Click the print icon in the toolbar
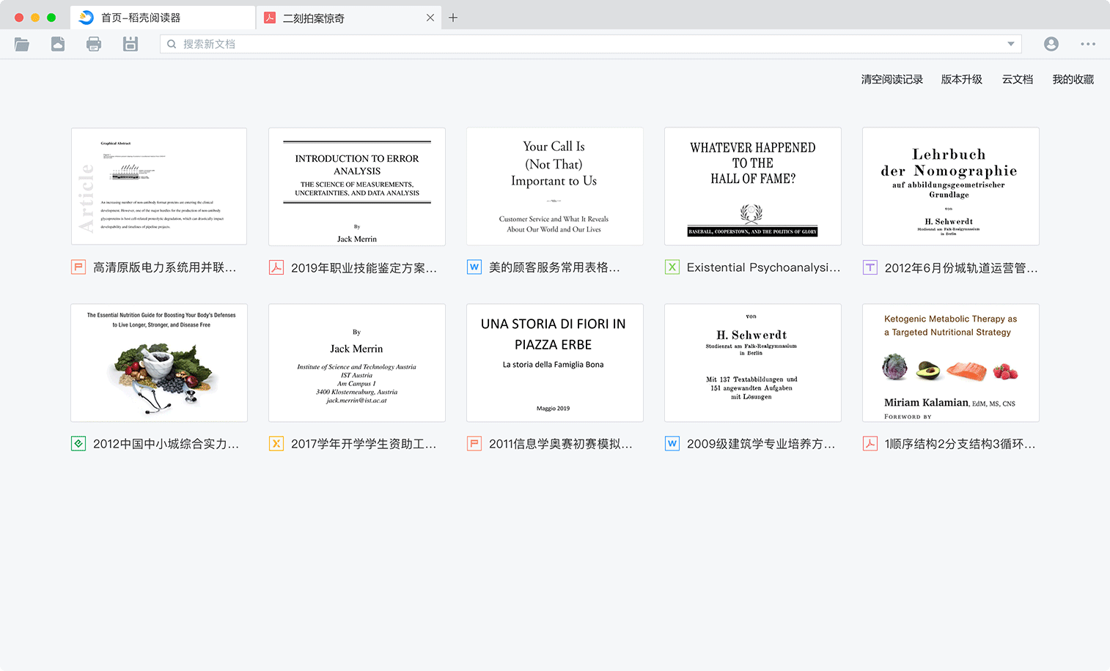 coord(94,44)
